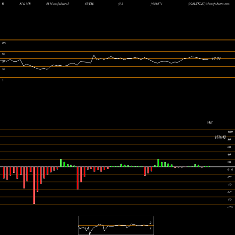The image size is (235, 235).
Task: Click the MR axis label -60
Action: coord(229,192)
